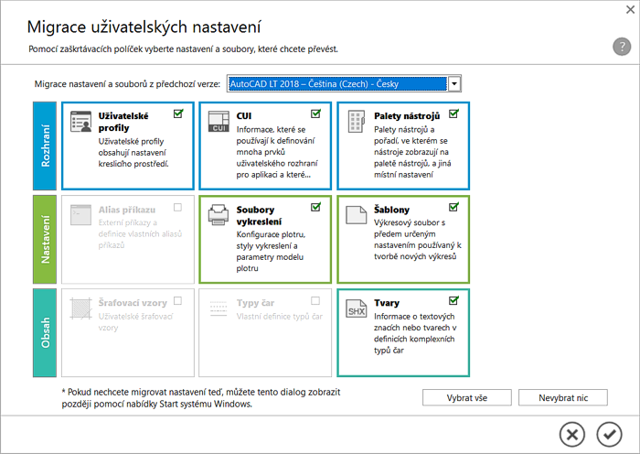This screenshot has height=454, width=640.
Task: Open the previous version dropdown arrow
Action: click(x=454, y=84)
